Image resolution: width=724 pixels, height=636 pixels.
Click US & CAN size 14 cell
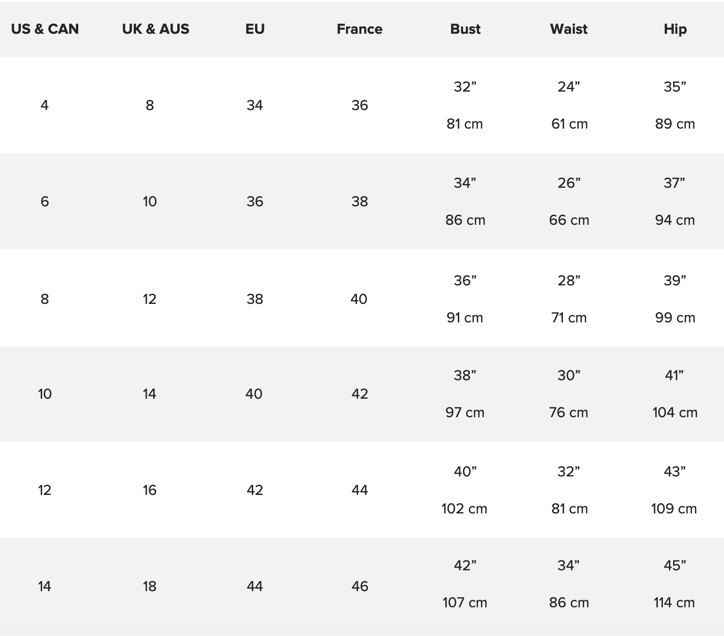44,587
